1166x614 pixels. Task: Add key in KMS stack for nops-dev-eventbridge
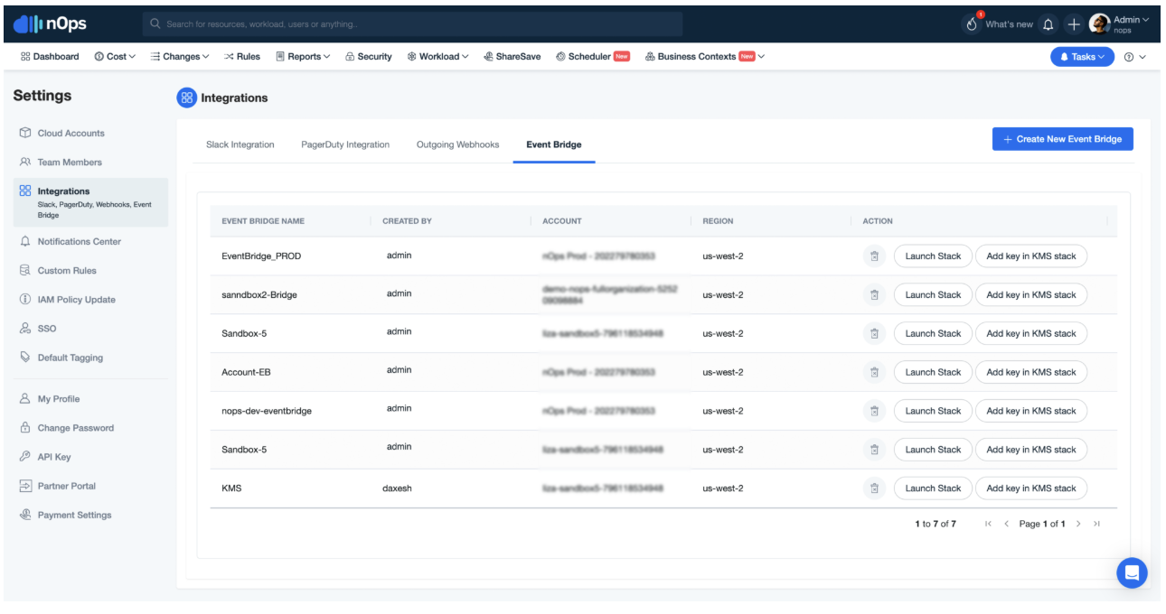(1031, 411)
